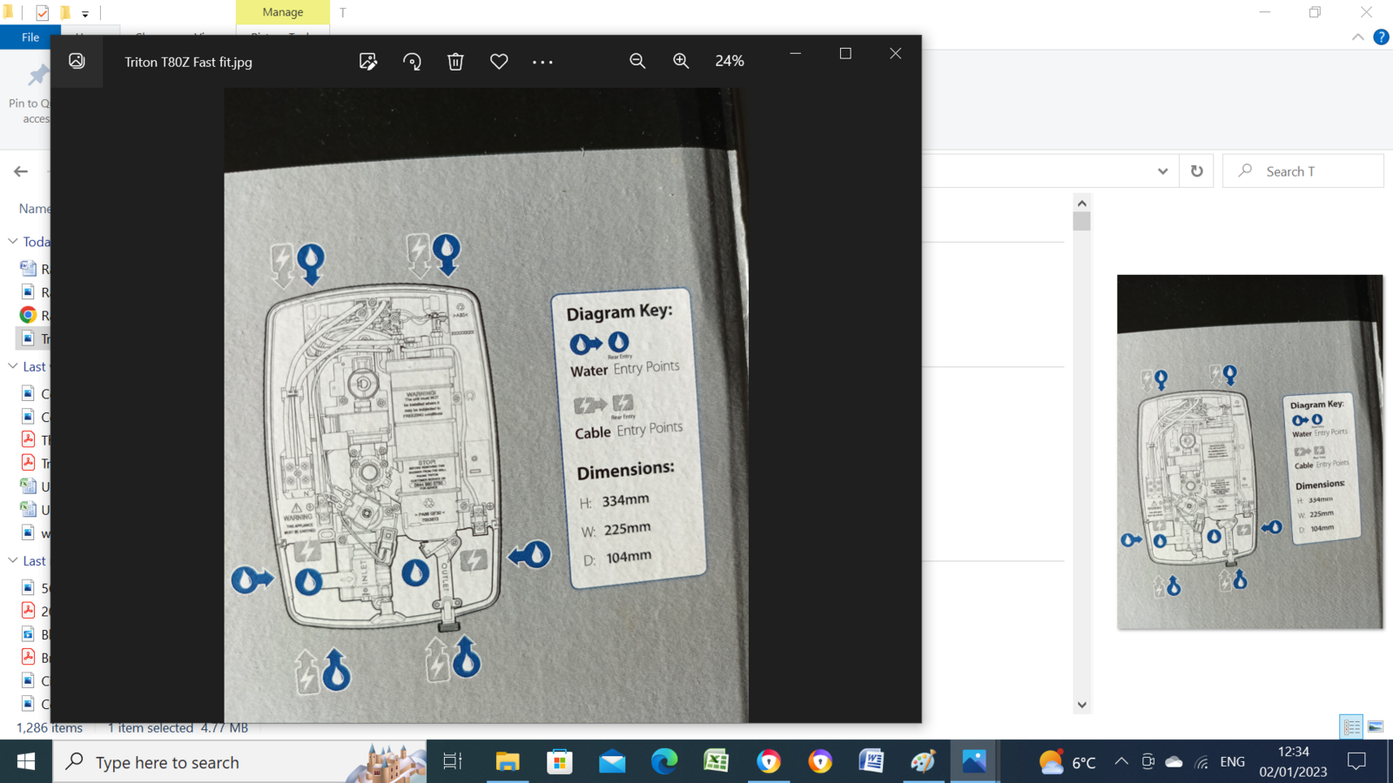Open the Photos gallery home icon
Viewport: 1393px width, 783px height.
77,61
